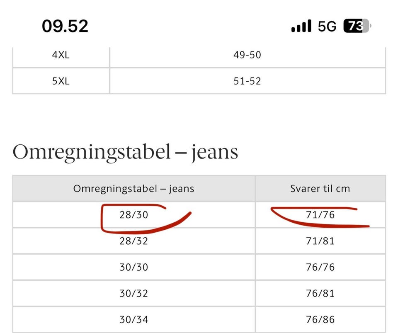The width and height of the screenshot is (398, 333).
Task: Tap the 5G network indicator
Action: (327, 27)
